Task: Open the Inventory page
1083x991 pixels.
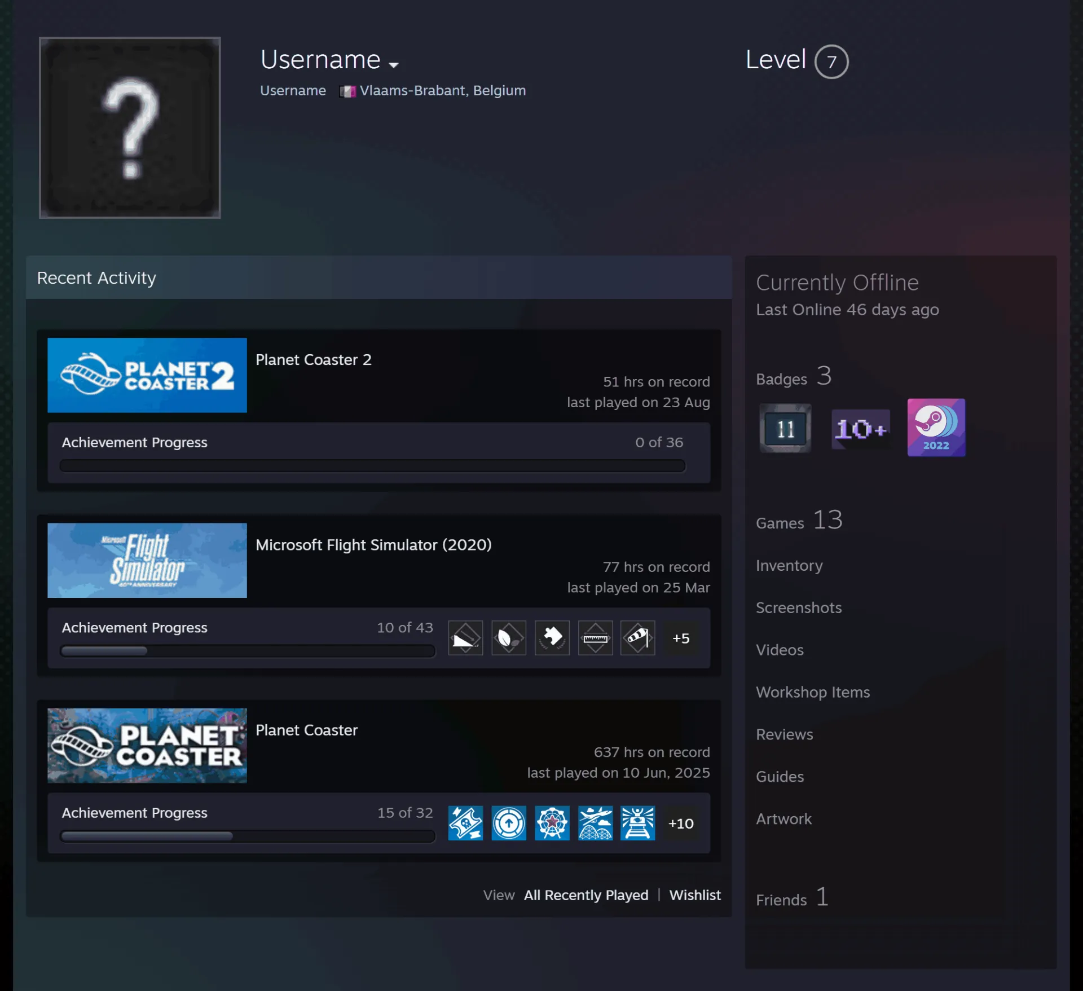Action: (x=789, y=565)
